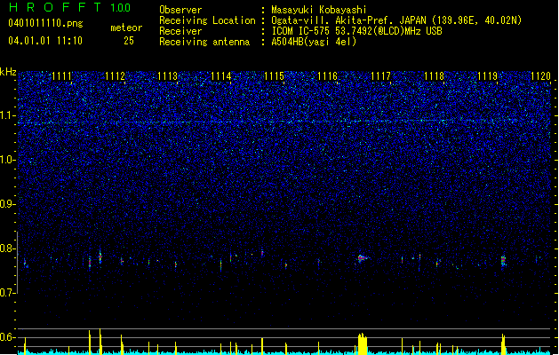The image size is (559, 355).
Task: Click the 0.7 frequency axis label
Action: click(x=7, y=293)
